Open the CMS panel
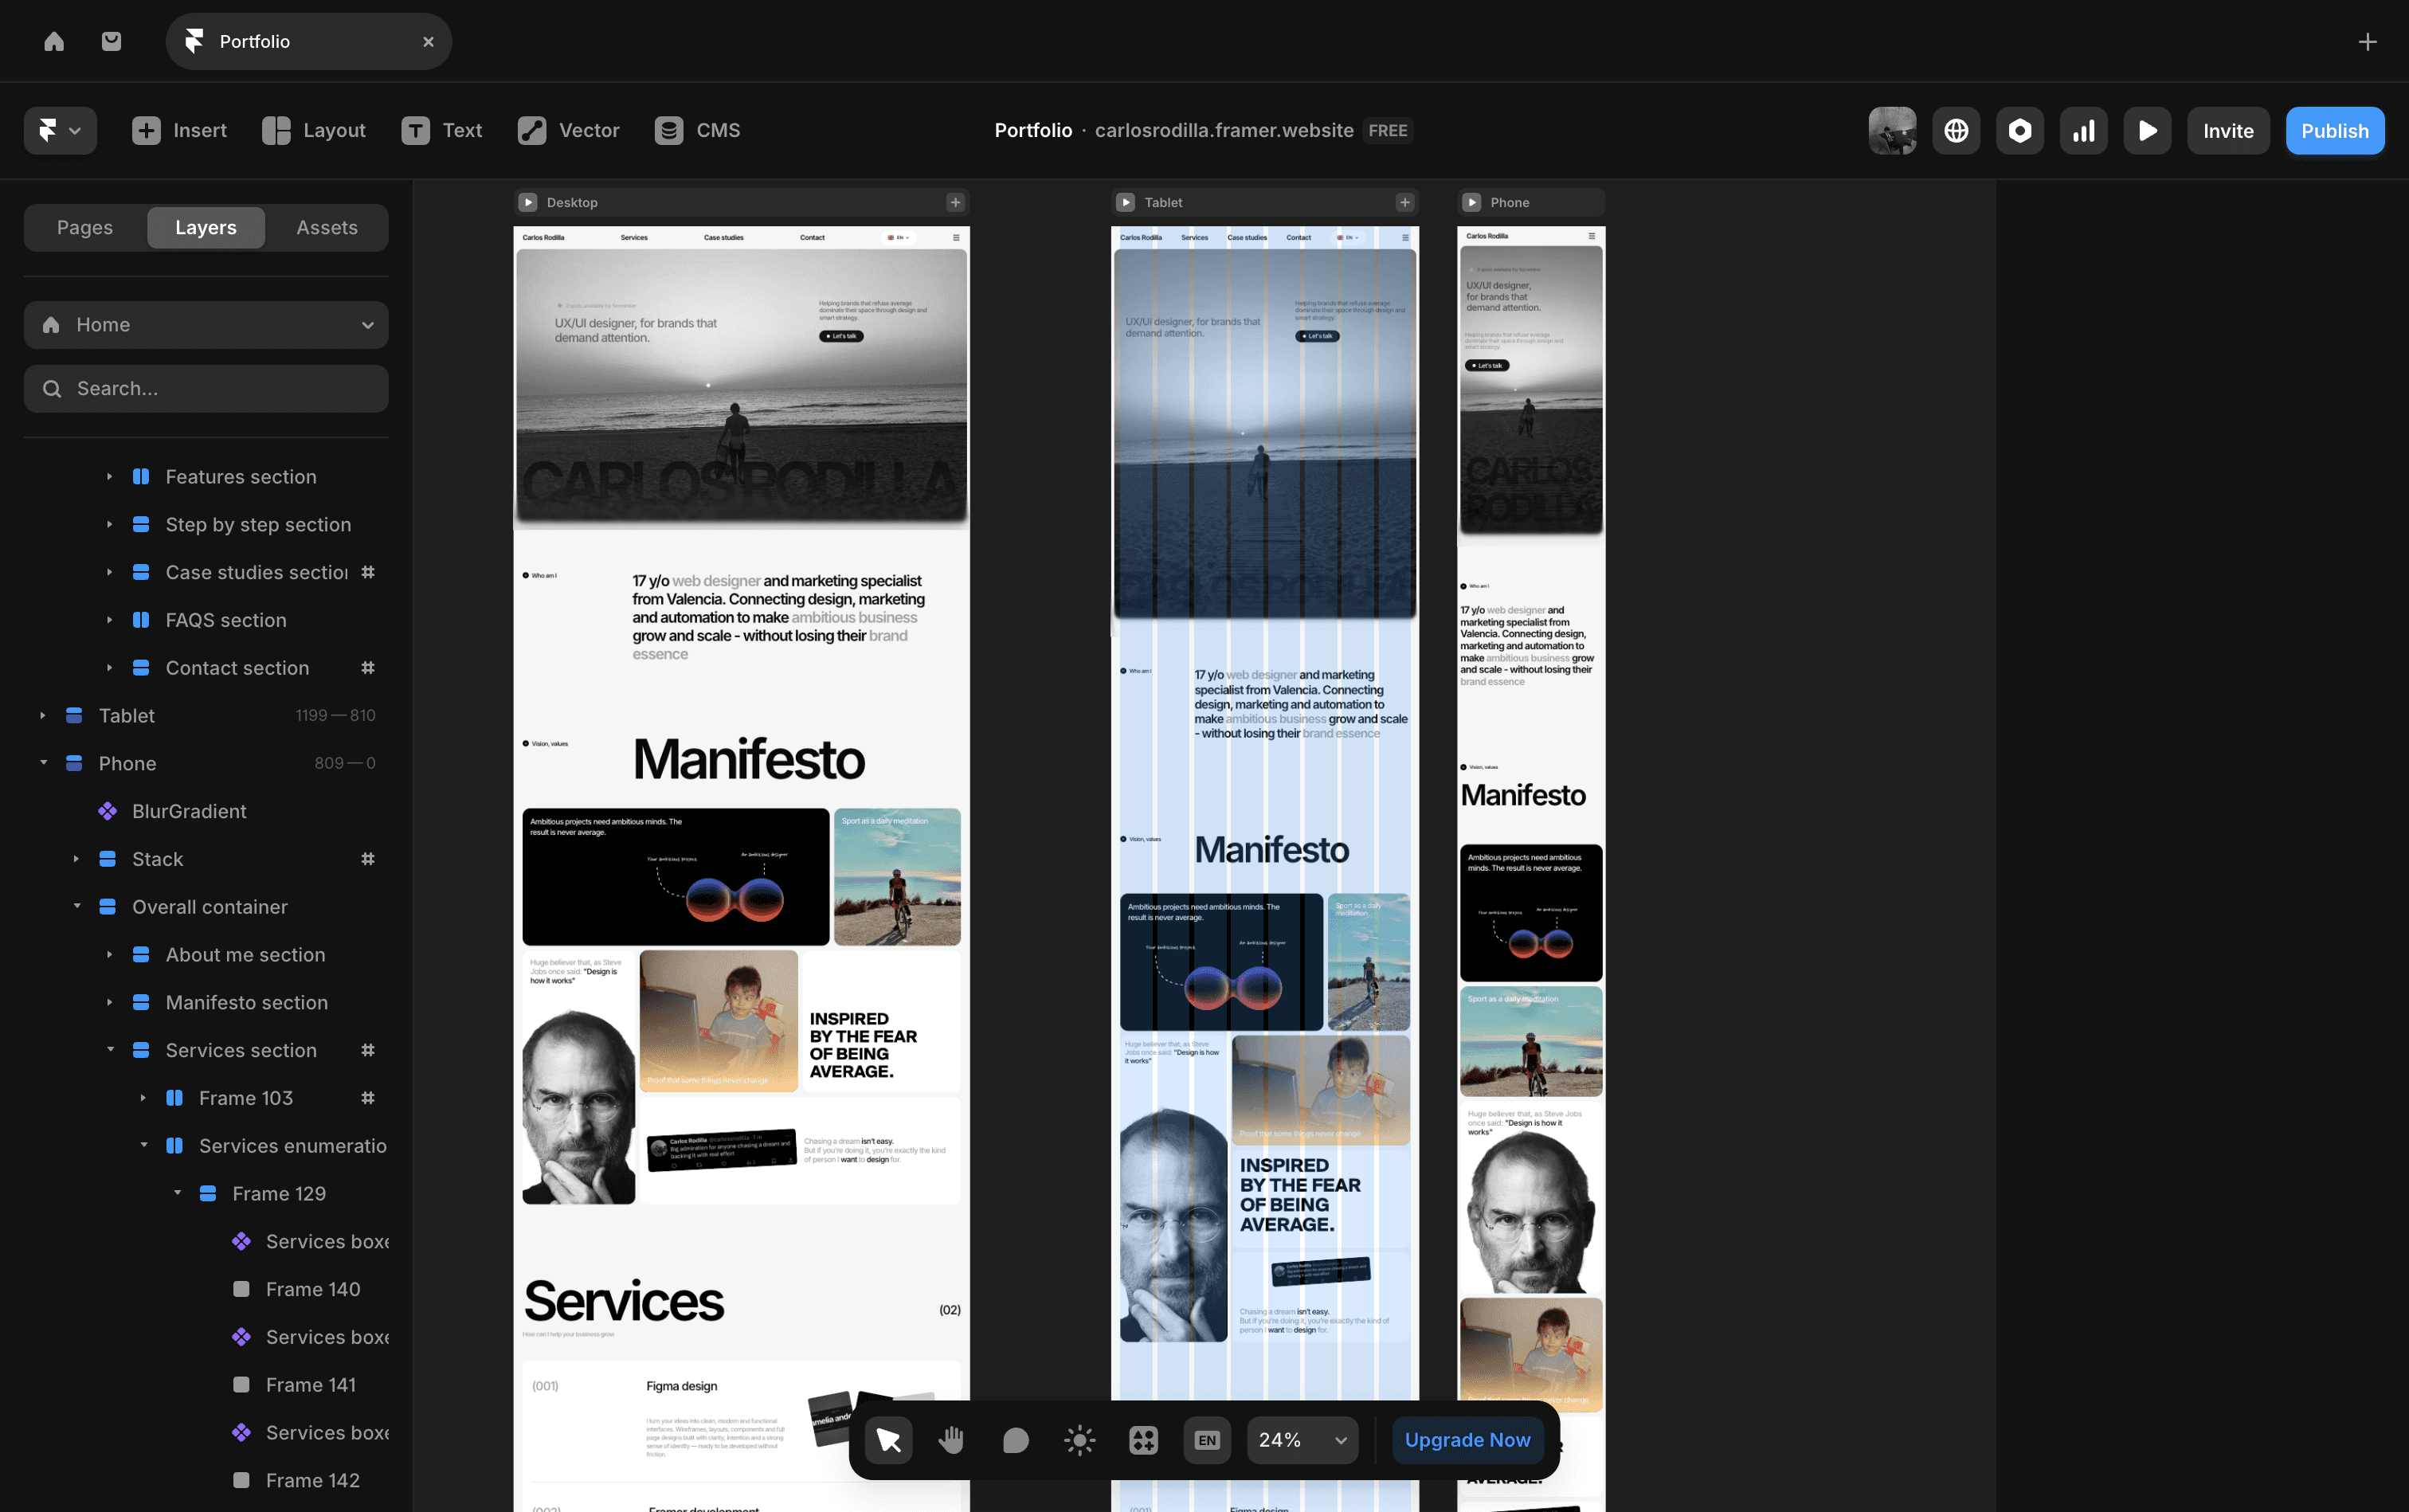Viewport: 2409px width, 1512px height. (697, 130)
